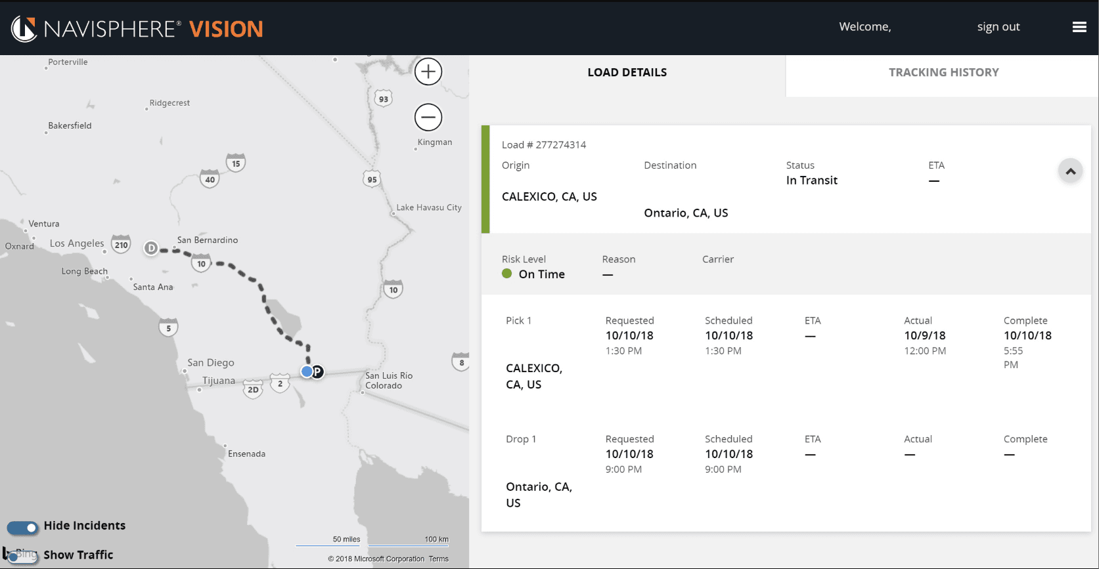Click the blue current location dot
Screen dimensions: 1099x569
[307, 371]
